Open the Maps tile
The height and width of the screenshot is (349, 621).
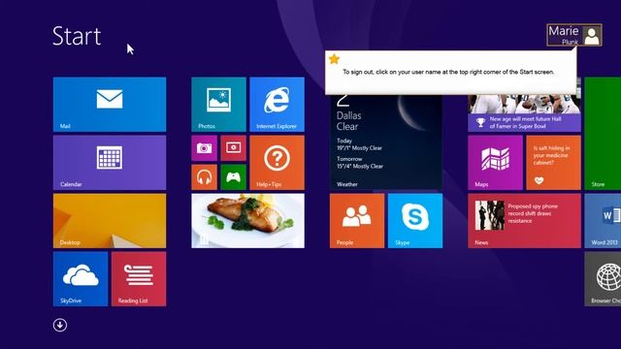pyautogui.click(x=495, y=163)
